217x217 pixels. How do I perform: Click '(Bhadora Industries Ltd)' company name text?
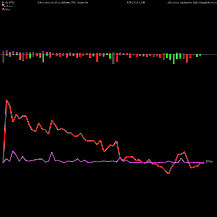(182, 3)
